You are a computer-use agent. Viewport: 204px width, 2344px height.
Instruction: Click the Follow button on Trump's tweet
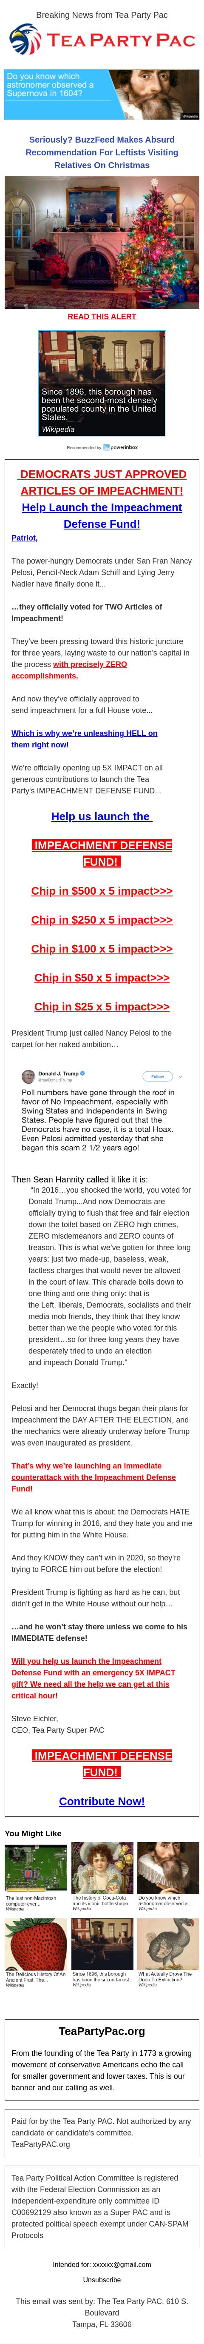158,1076
